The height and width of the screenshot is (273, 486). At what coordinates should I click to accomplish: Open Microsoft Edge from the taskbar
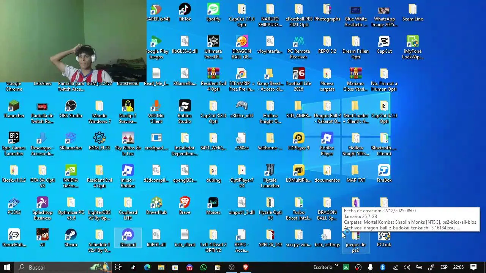point(147,267)
